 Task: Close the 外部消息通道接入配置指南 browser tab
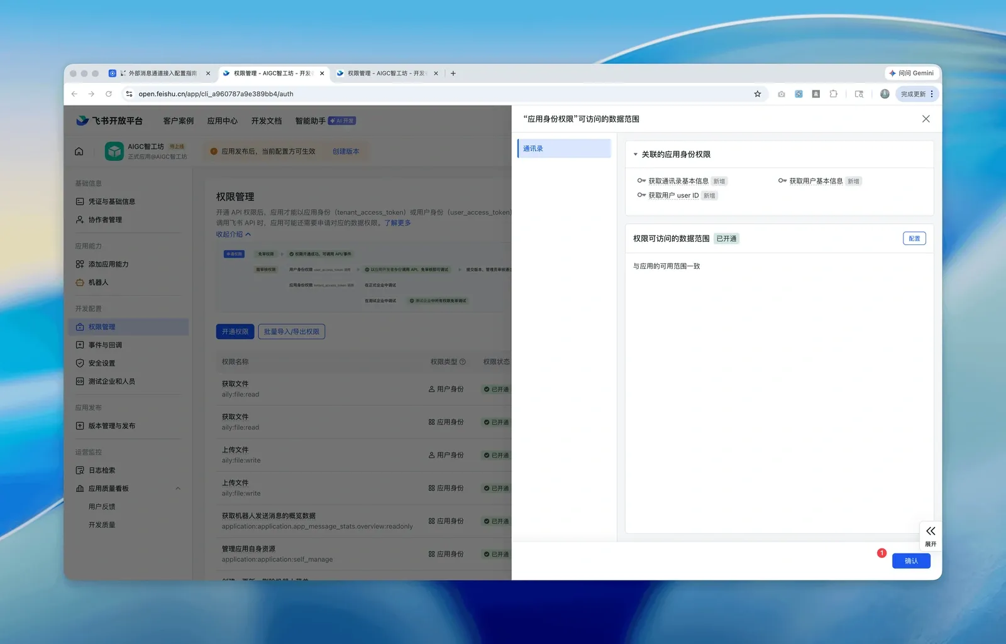coord(208,74)
